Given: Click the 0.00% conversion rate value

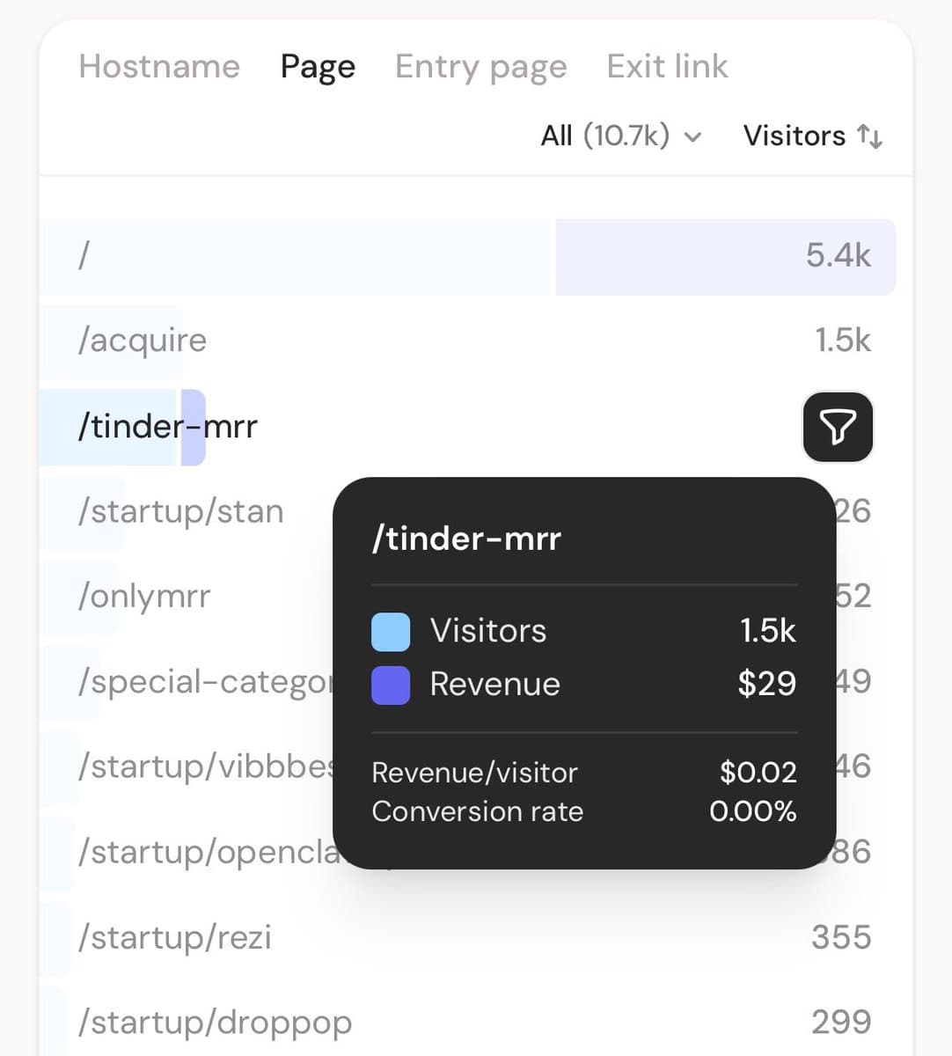Looking at the screenshot, I should [753, 810].
